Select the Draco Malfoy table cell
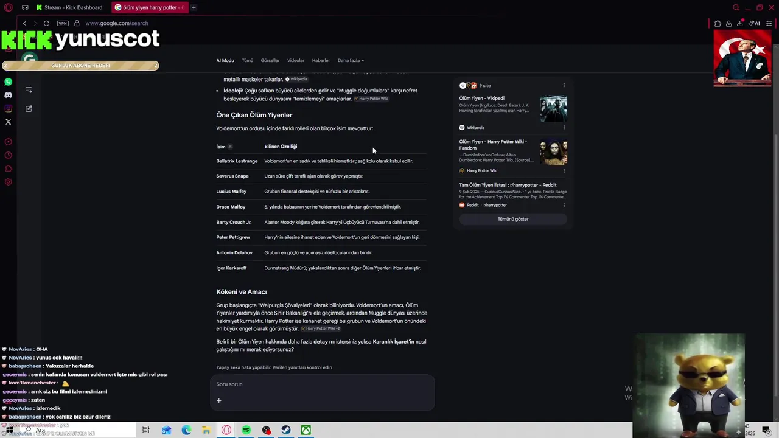779x438 pixels. 231,207
